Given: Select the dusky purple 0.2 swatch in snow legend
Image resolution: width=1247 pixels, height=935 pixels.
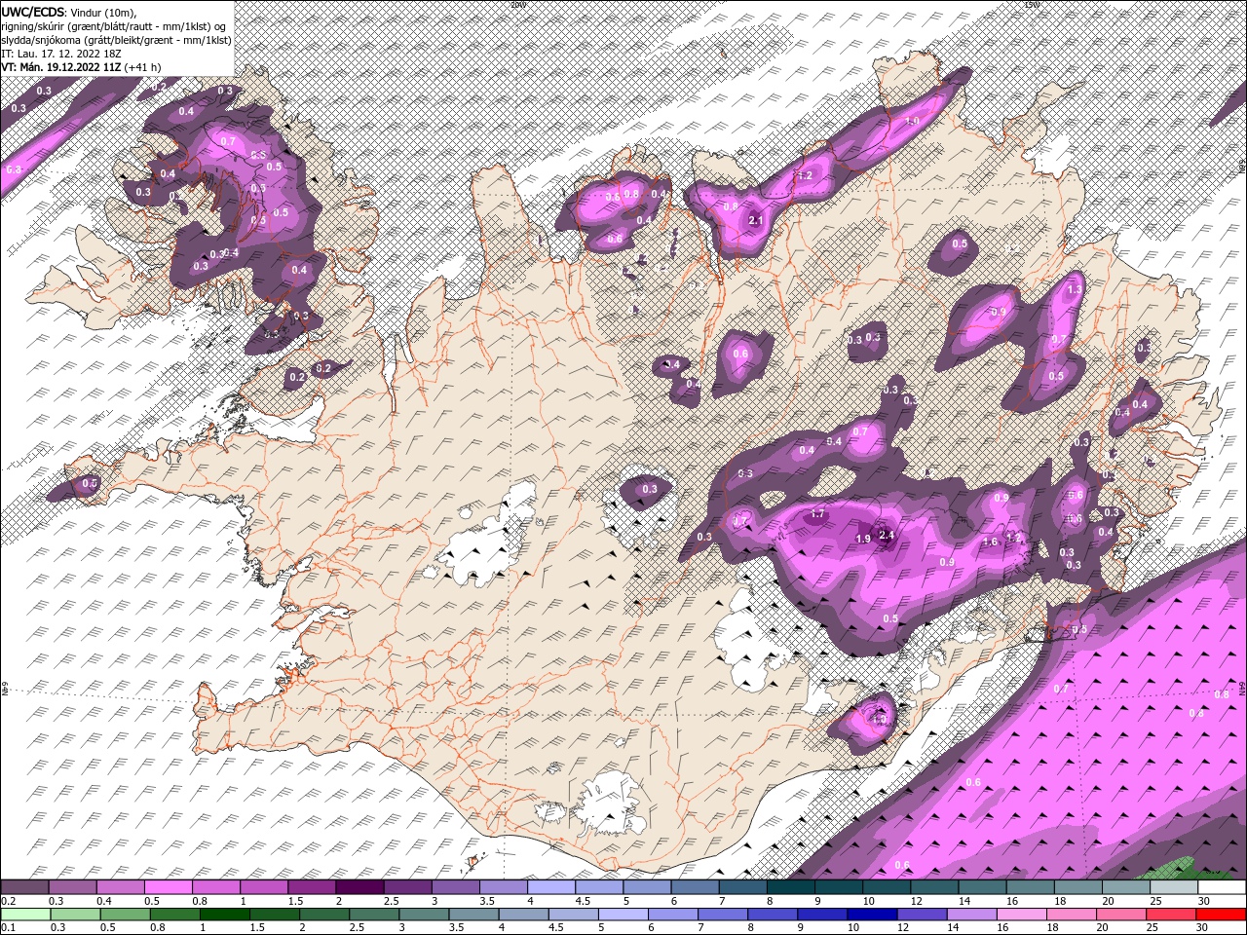Looking at the screenshot, I should click(24, 886).
